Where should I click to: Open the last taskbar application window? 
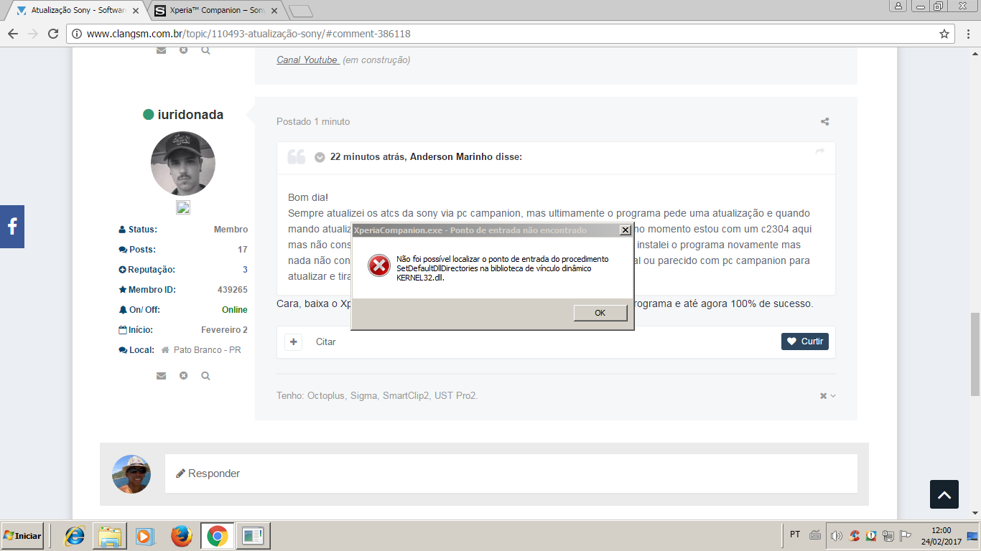coord(253,536)
